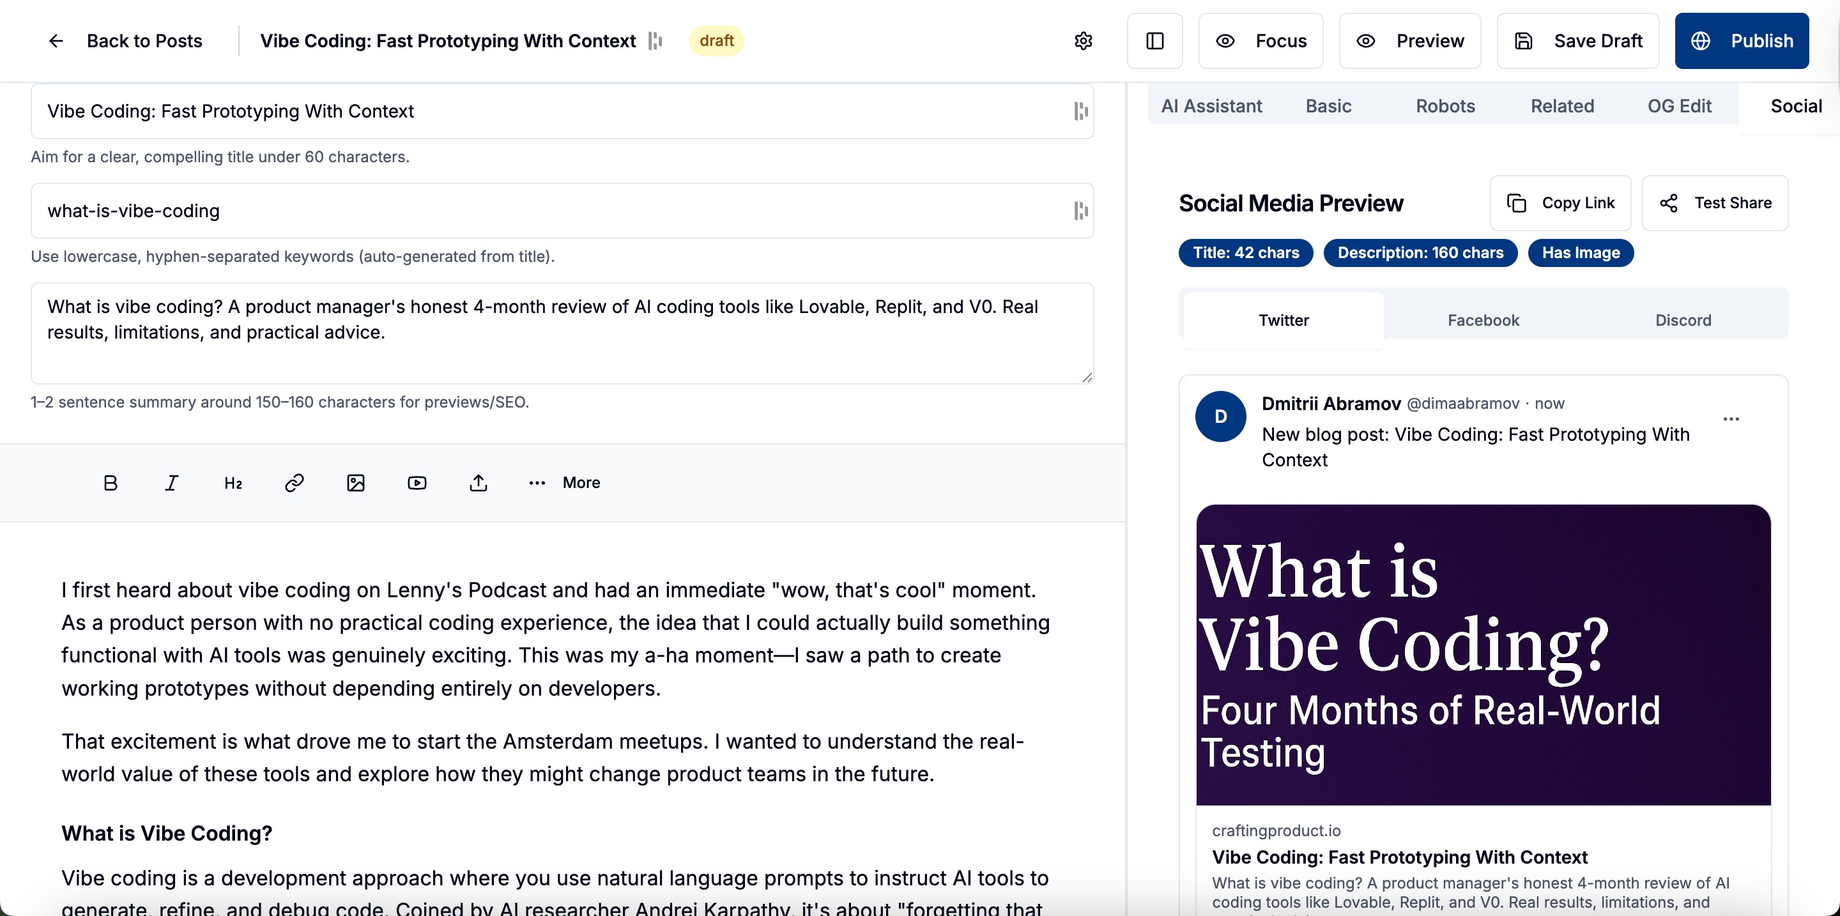Insert an image via the toolbar
This screenshot has height=916, width=1840.
coord(356,483)
